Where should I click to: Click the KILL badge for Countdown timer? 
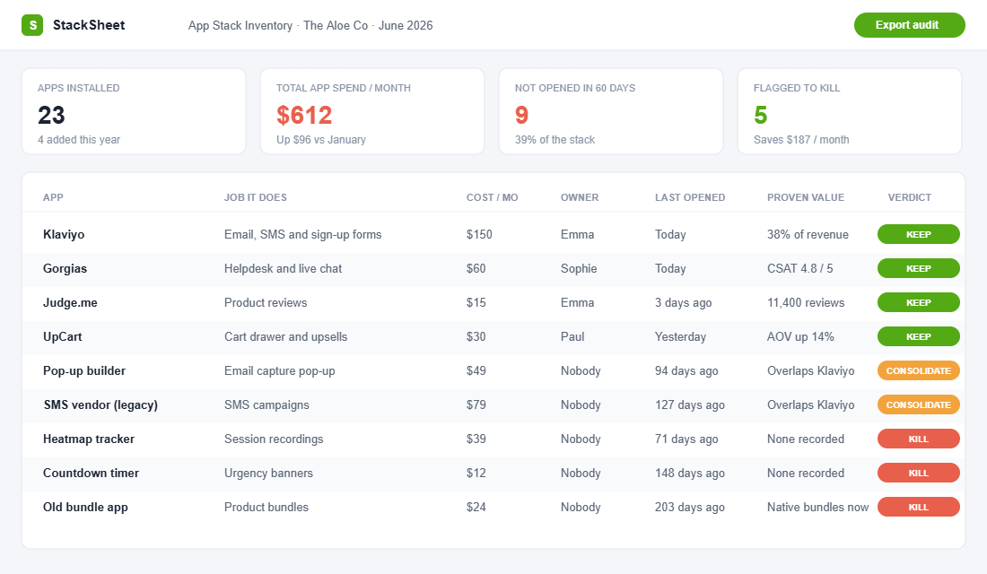(919, 473)
